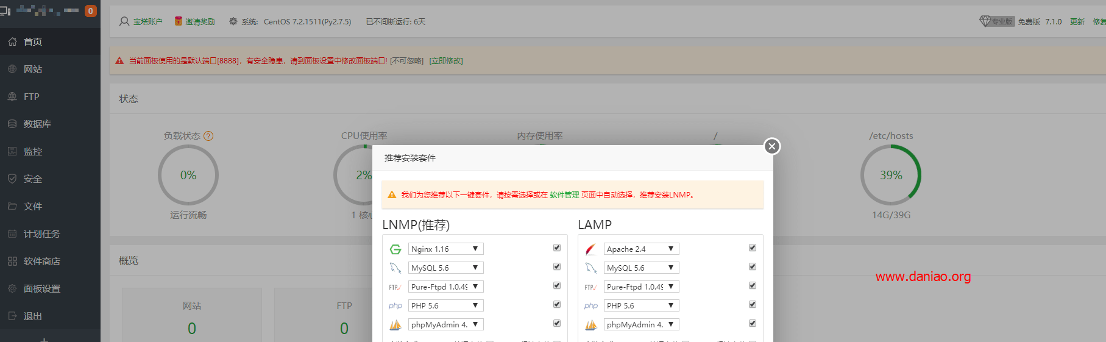Uncheck MySQL 5.6 checkbox in LAMP
Screen dimensions: 1106x342
click(753, 266)
